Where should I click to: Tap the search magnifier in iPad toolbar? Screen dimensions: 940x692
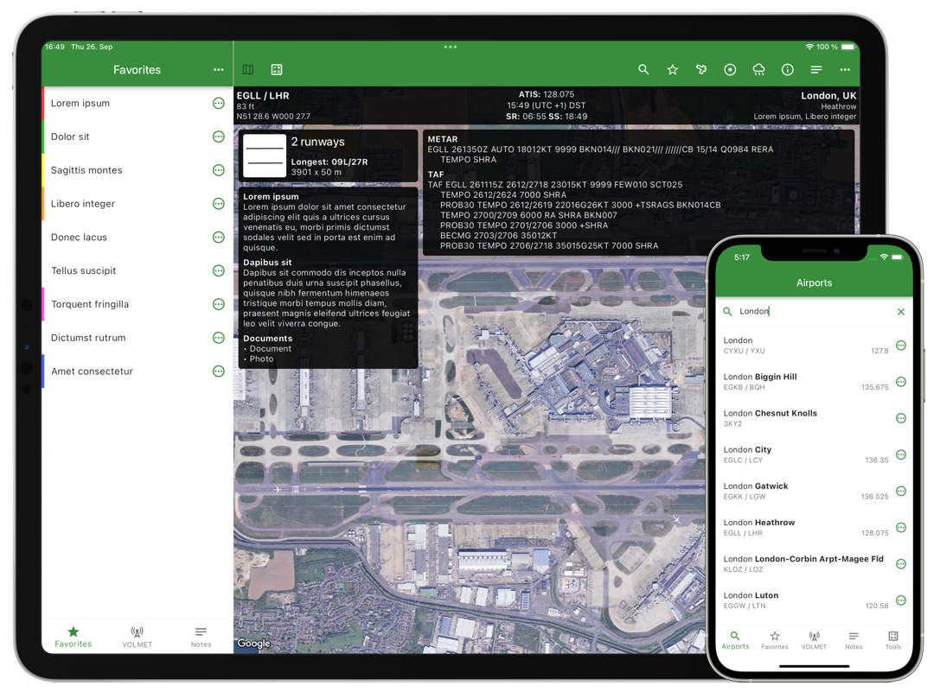coord(643,69)
